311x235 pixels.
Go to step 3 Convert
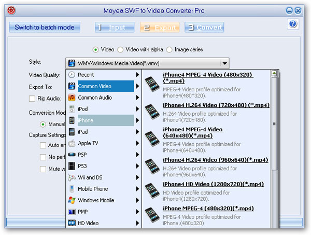tap(204, 27)
